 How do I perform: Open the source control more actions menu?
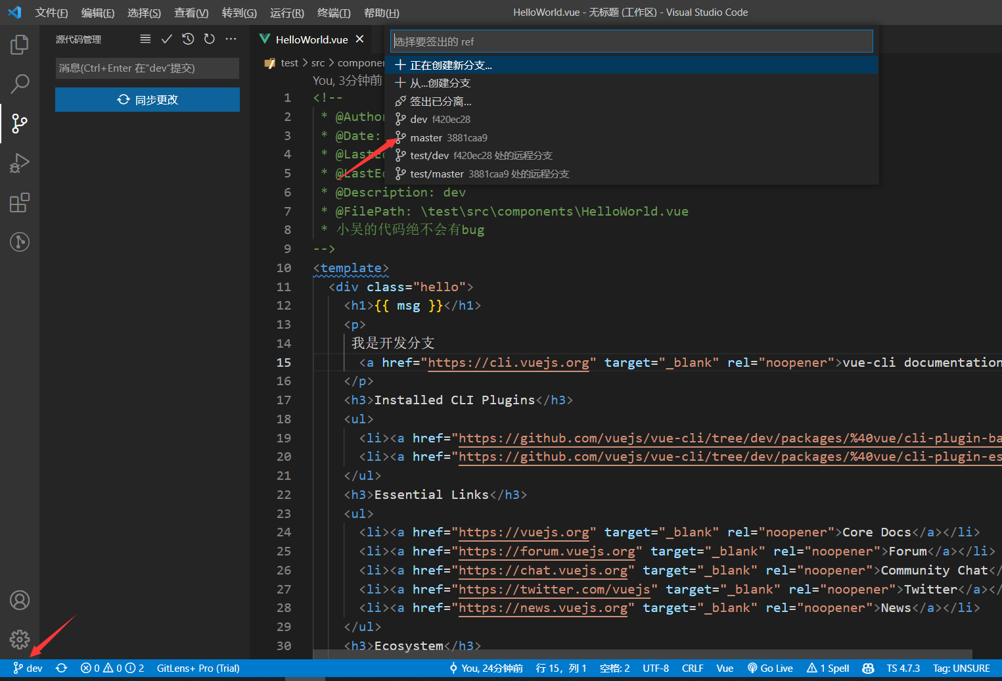tap(231, 39)
